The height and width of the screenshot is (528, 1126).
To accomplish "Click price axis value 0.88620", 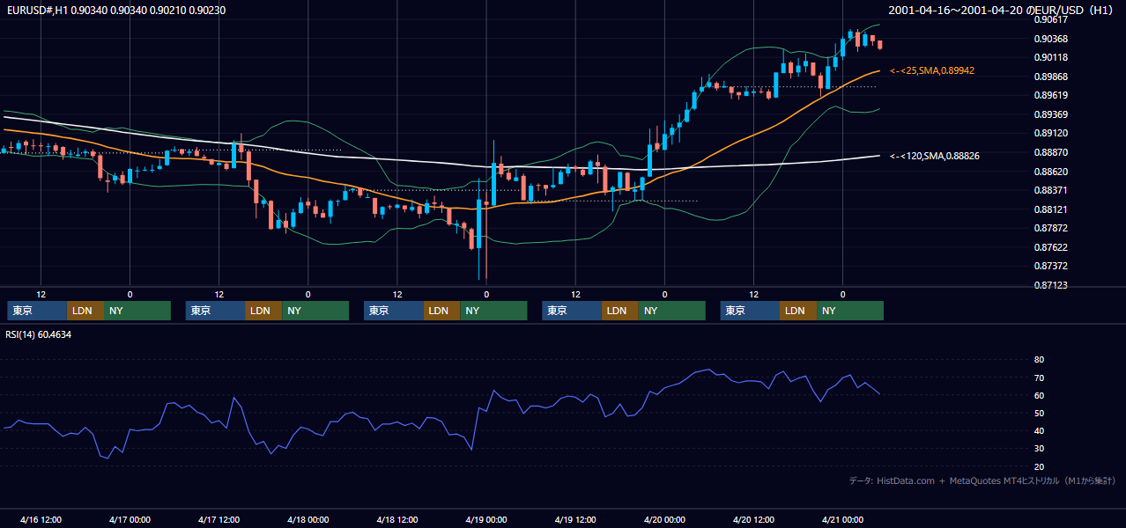I will point(1050,172).
